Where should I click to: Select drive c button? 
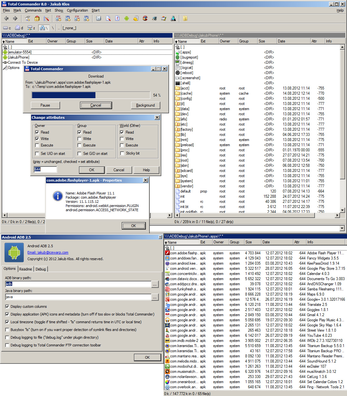click(7, 28)
